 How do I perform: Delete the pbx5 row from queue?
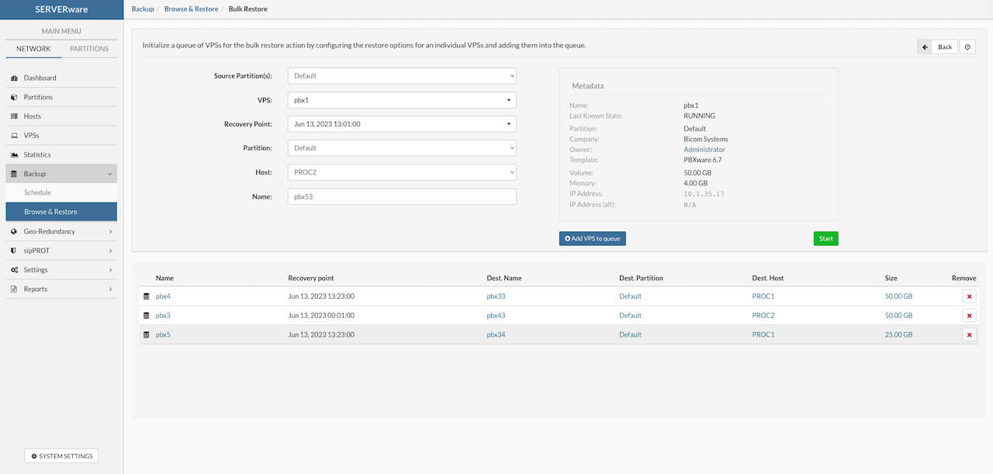coord(969,335)
